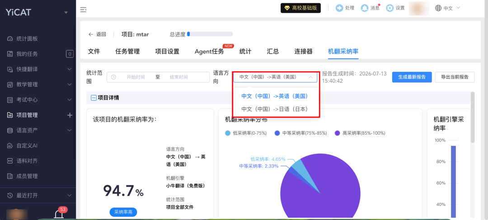The height and width of the screenshot is (220, 488).
Task: Collapse sidebar with the hamburger menu icon
Action: tap(83, 9)
